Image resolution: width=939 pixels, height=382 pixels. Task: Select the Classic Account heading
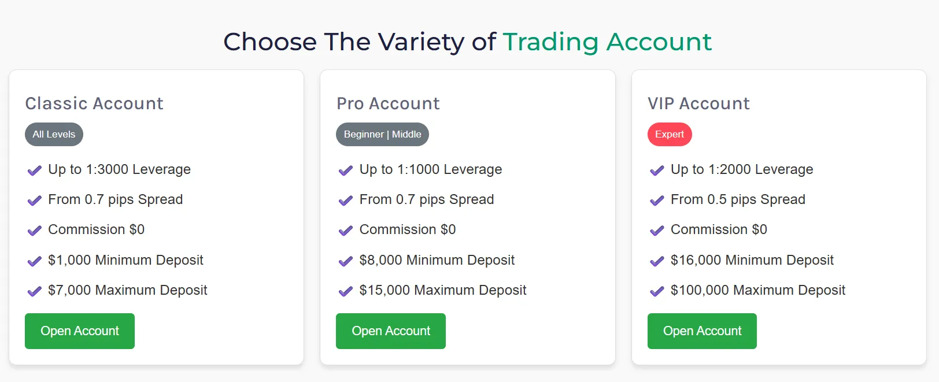[94, 103]
